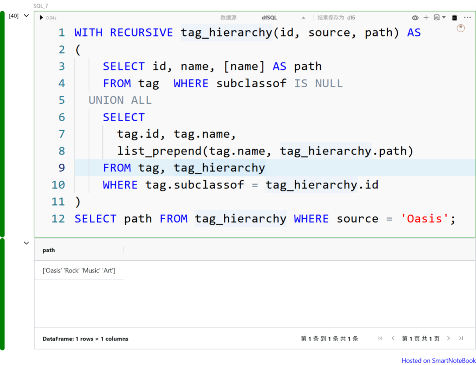
Task: Delete the cell using trash icon
Action: (454, 18)
